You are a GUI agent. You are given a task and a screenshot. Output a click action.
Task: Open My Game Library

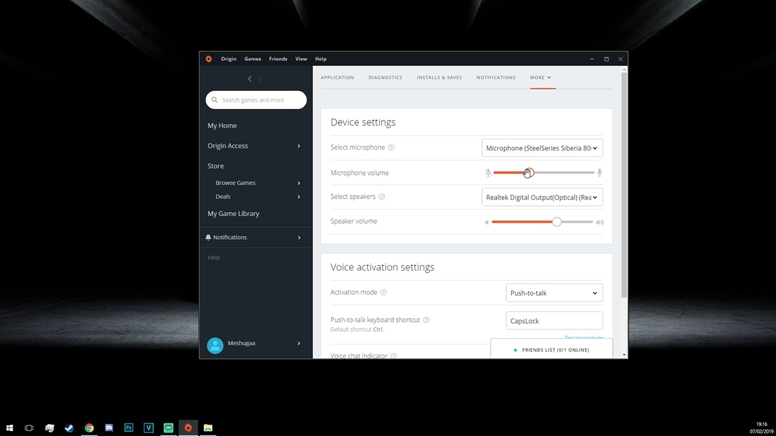(x=233, y=214)
